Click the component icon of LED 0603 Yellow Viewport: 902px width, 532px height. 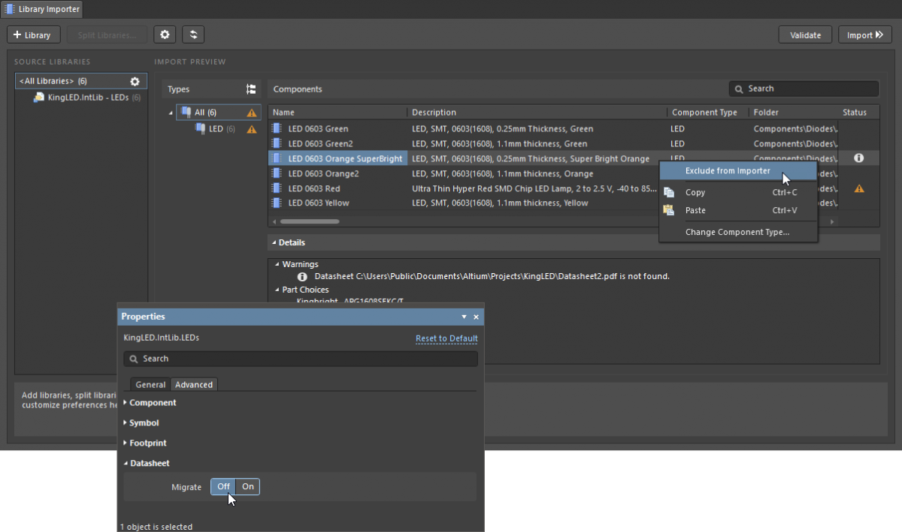pyautogui.click(x=277, y=203)
